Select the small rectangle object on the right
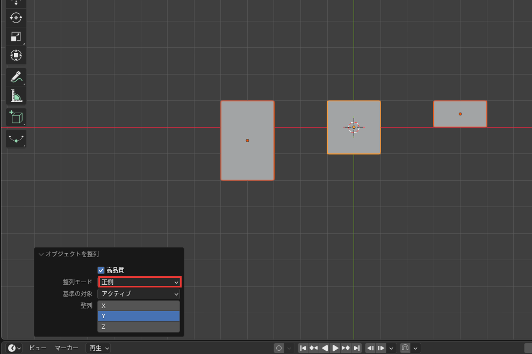The width and height of the screenshot is (532, 354). [460, 114]
